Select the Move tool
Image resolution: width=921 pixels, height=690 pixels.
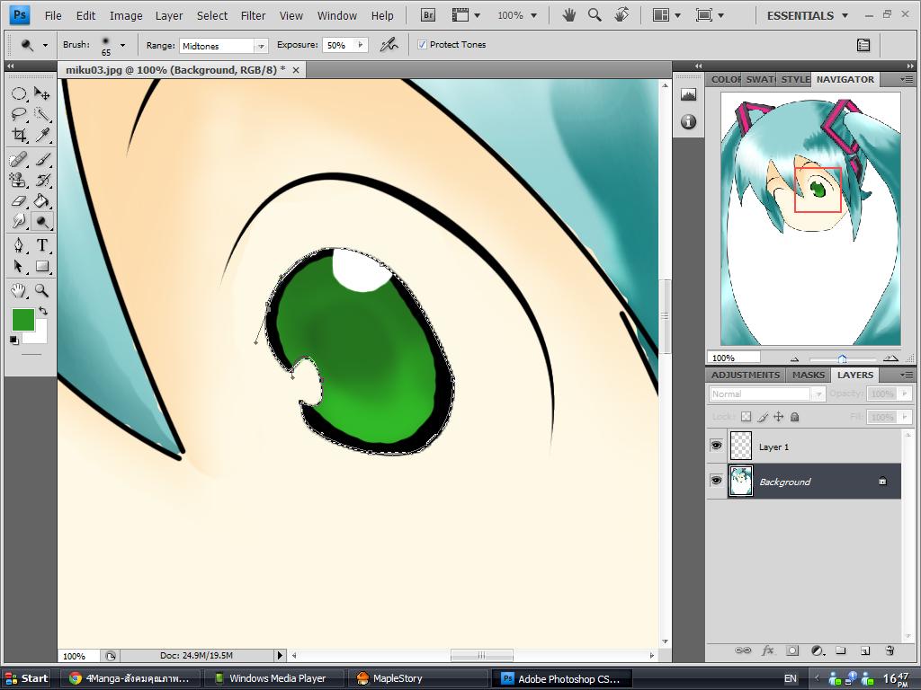point(41,93)
